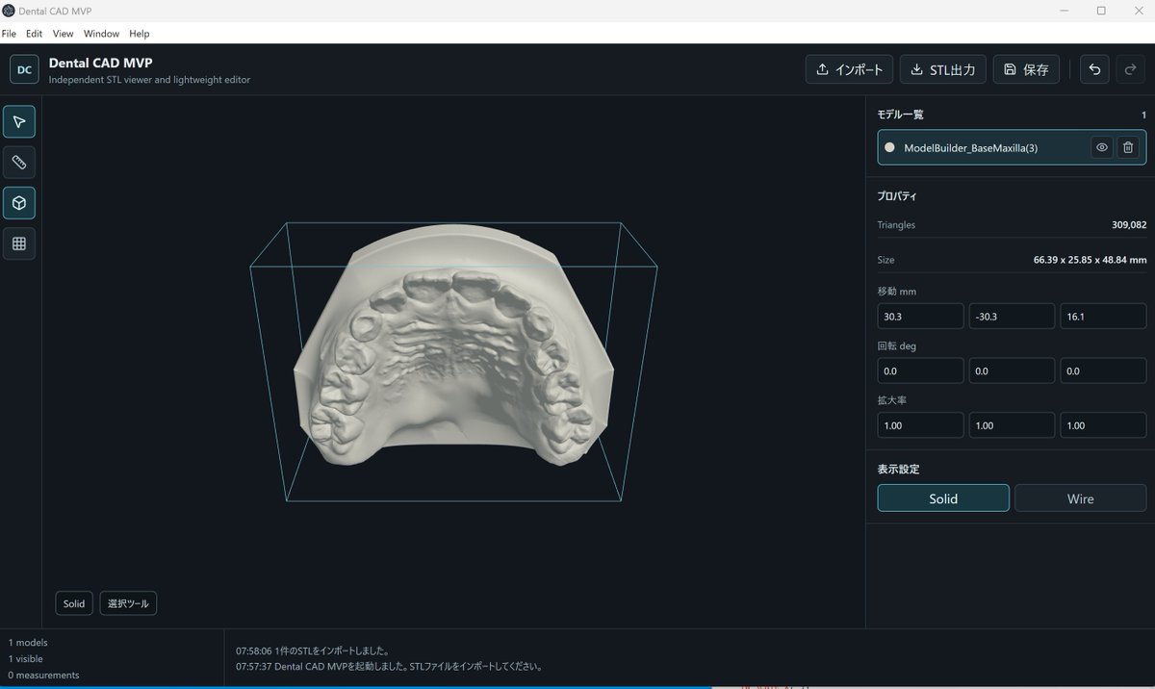The width and height of the screenshot is (1155, 689).
Task: Click the third 拡大率 scale field
Action: pyautogui.click(x=1103, y=425)
